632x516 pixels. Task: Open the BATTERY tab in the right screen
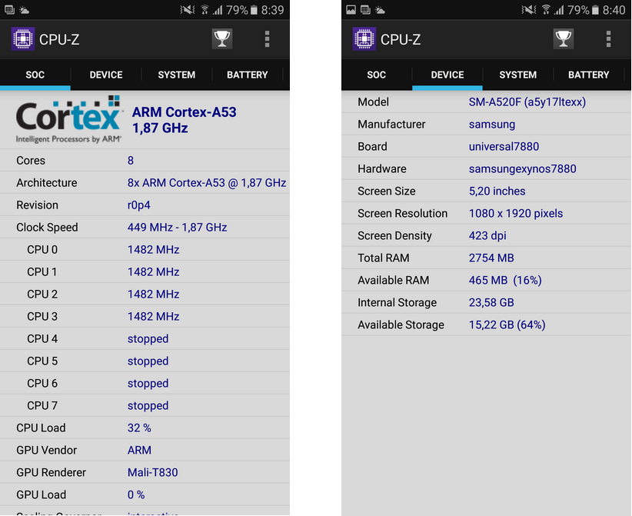[x=588, y=75]
